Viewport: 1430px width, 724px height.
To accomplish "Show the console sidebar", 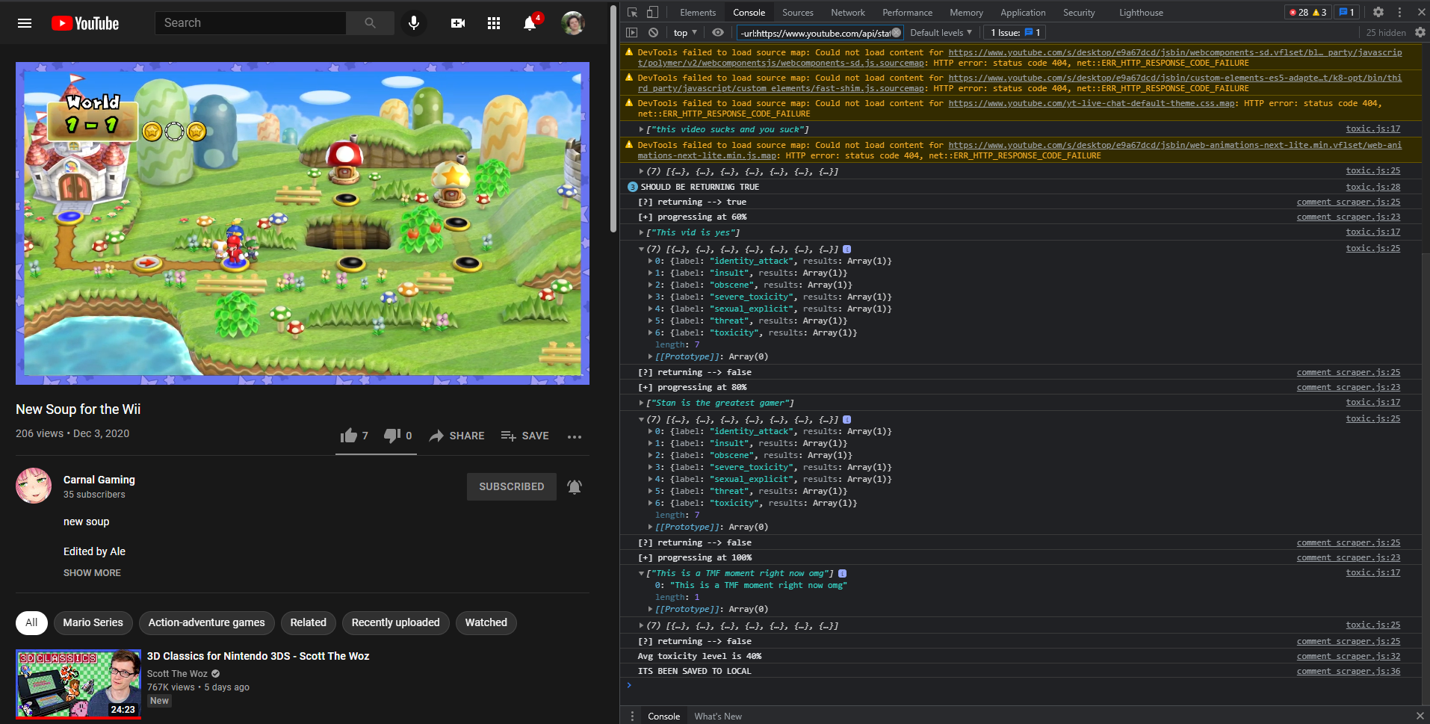I will (x=632, y=33).
